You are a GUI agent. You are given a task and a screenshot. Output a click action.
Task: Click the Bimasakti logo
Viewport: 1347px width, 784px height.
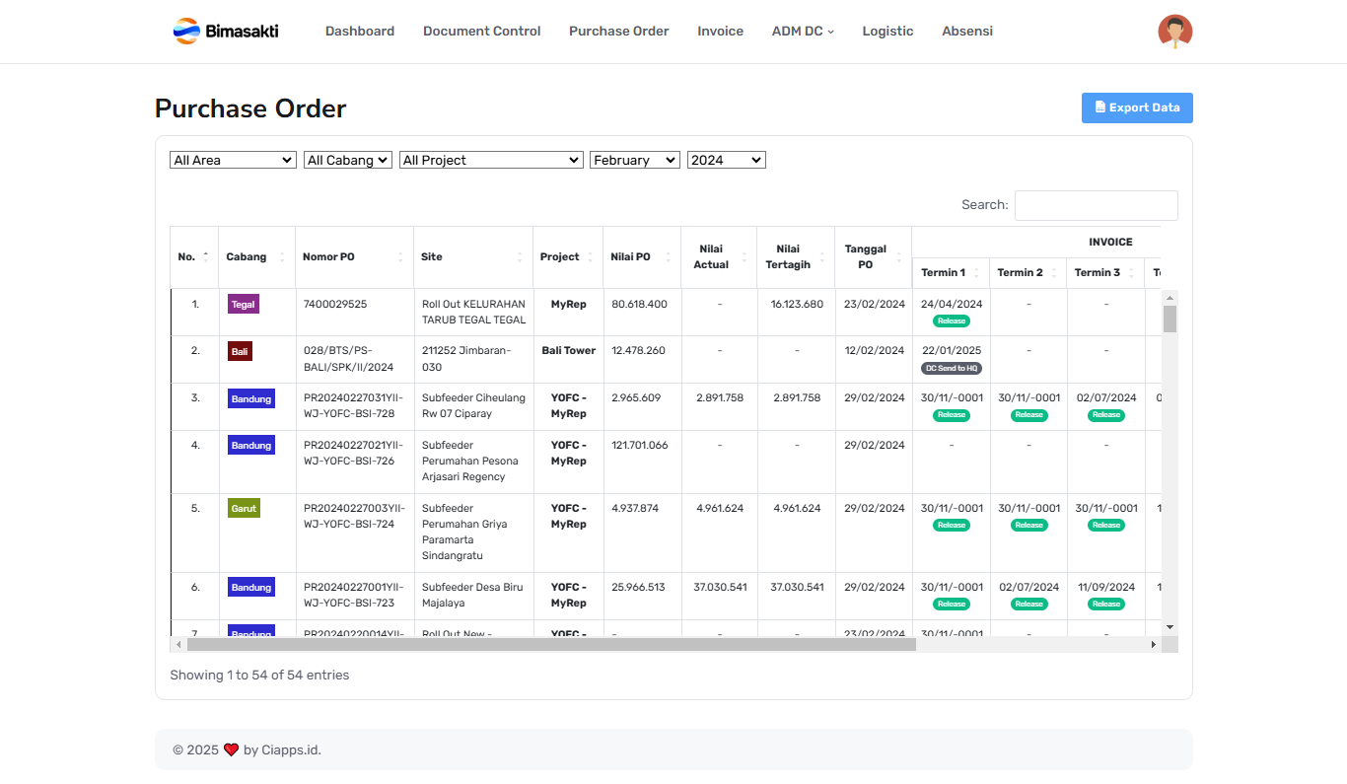click(226, 32)
